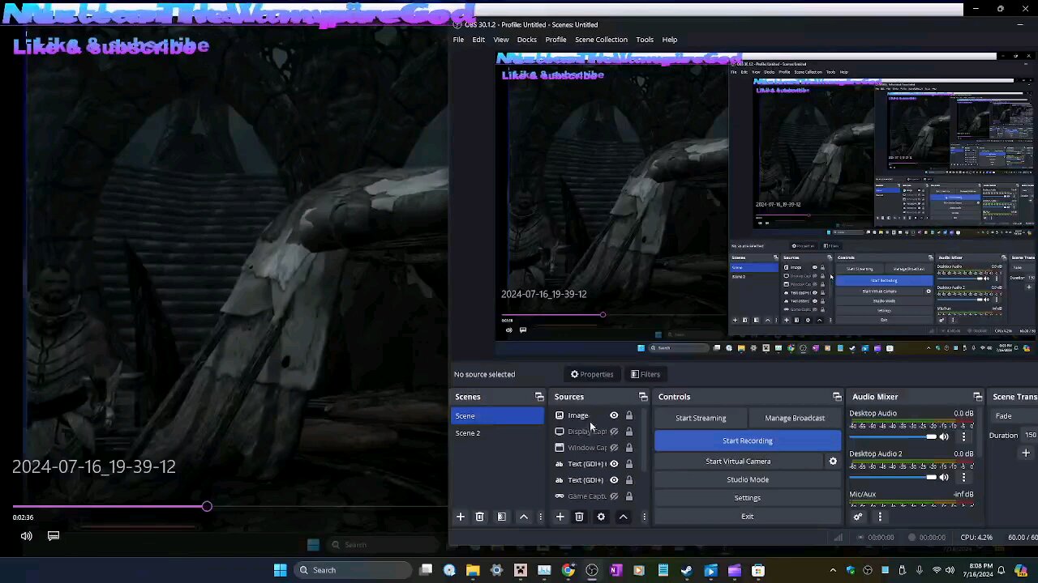The width and height of the screenshot is (1038, 583).
Task: Click the Studio Mode button
Action: click(x=747, y=479)
